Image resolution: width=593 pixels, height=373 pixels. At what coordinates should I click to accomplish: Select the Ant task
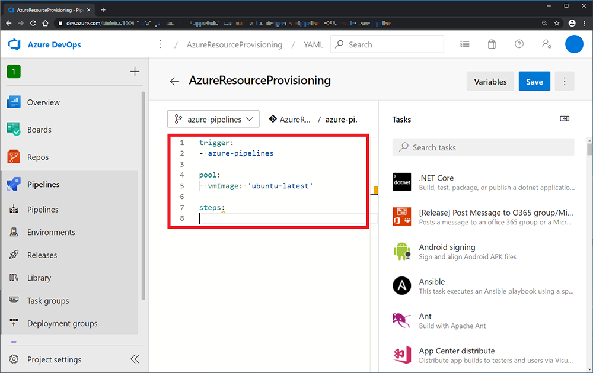(x=483, y=320)
